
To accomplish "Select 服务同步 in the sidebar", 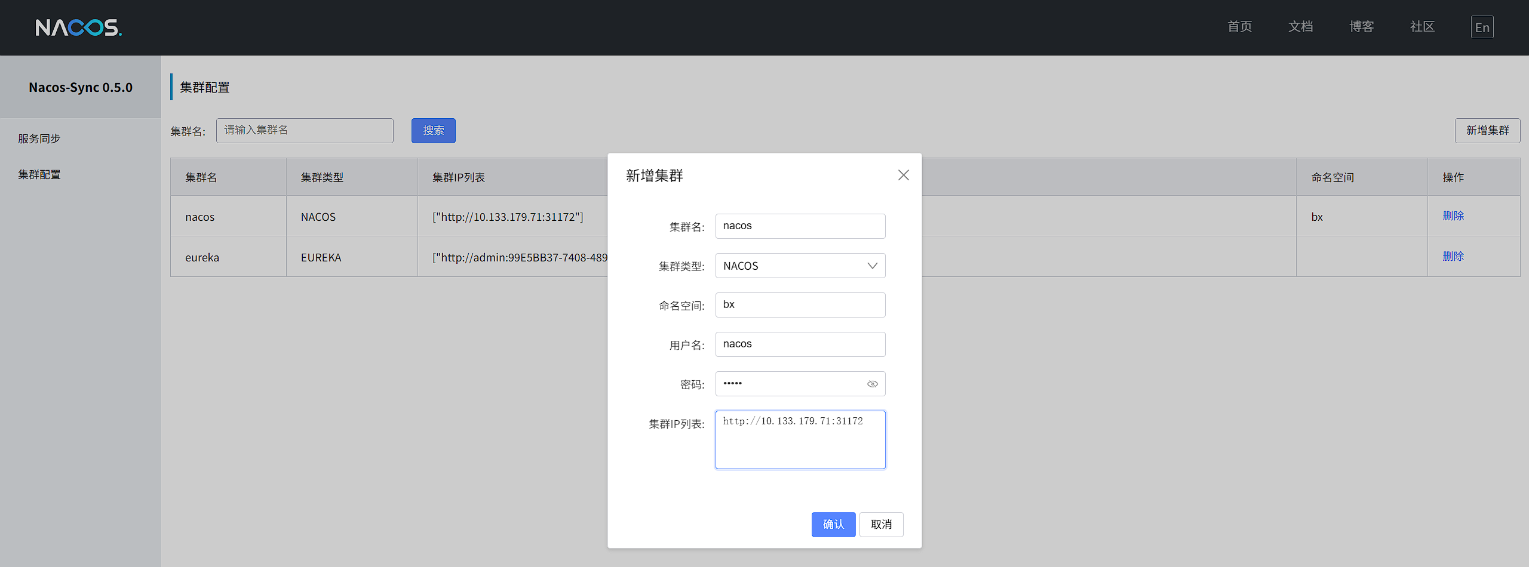I will (x=39, y=138).
